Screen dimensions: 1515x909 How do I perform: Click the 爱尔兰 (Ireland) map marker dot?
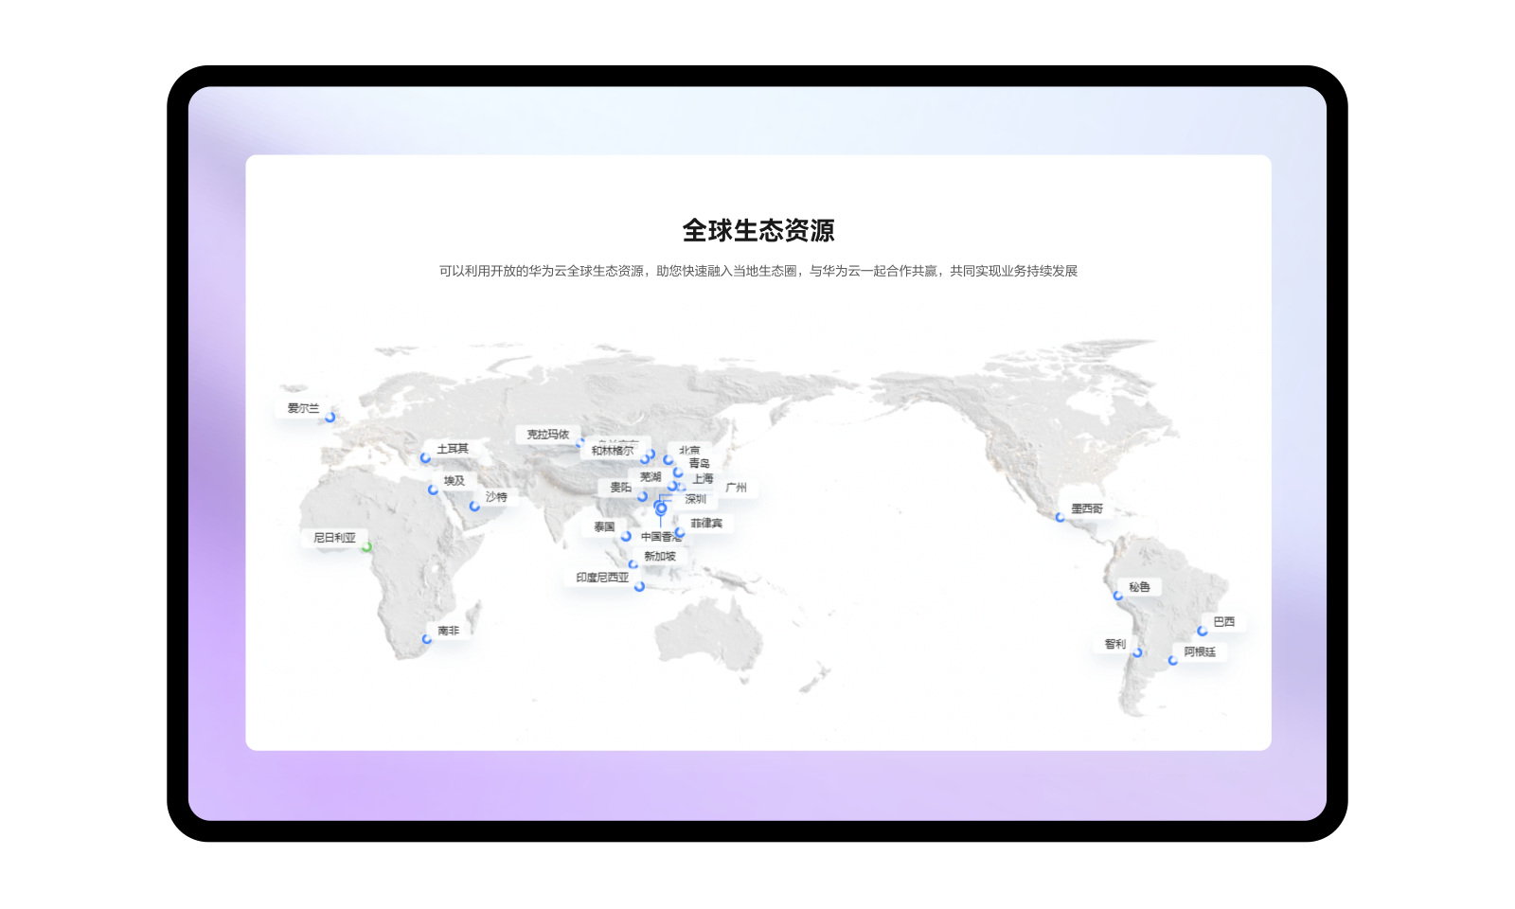330,418
